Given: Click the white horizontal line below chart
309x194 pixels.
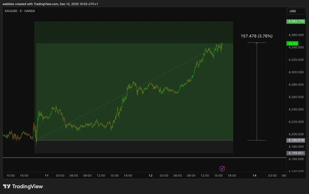Looking at the screenshot, I should [x=144, y=158].
